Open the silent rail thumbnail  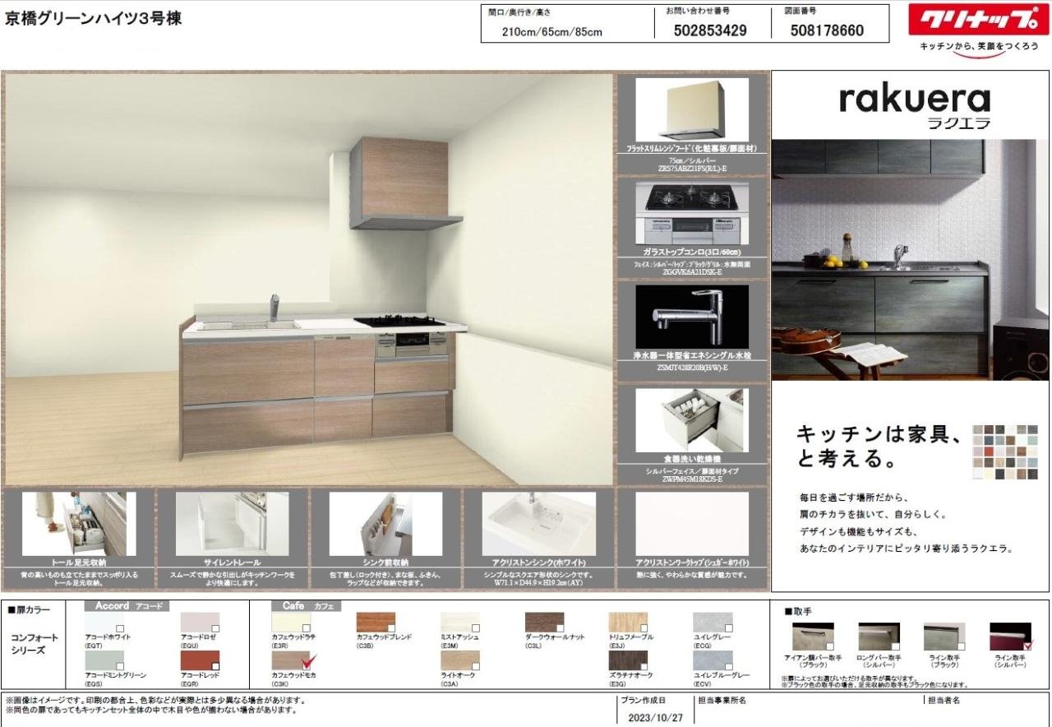[x=233, y=524]
